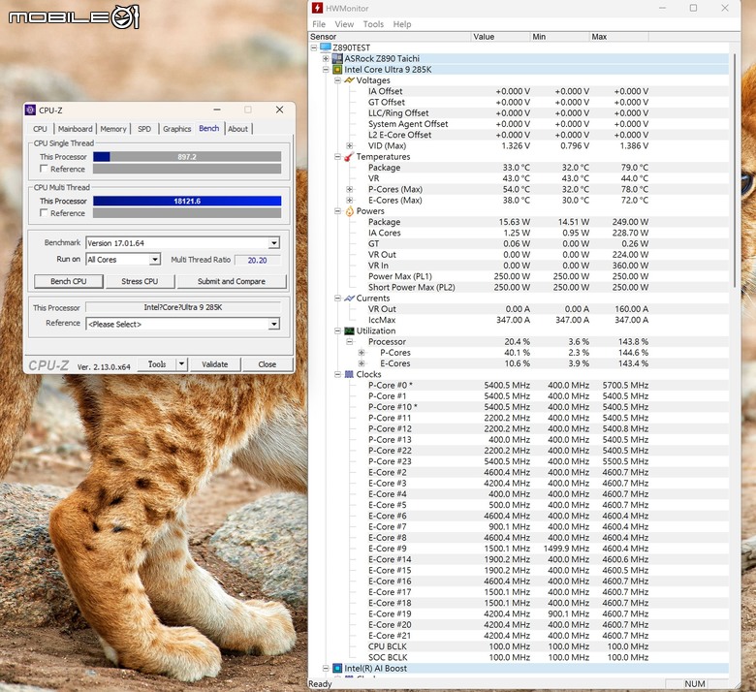Click the Utilization chip icon
This screenshot has width=756, height=692.
coord(350,330)
